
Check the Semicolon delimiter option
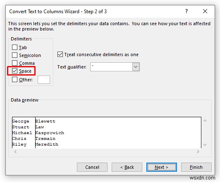[14, 55]
